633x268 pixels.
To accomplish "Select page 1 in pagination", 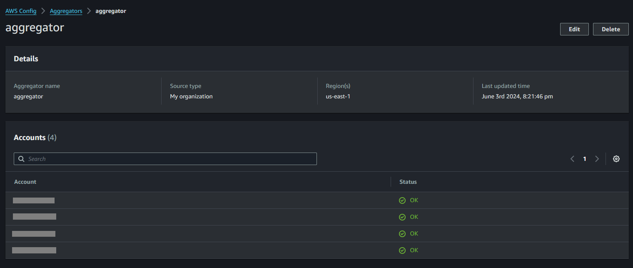I will click(x=585, y=159).
